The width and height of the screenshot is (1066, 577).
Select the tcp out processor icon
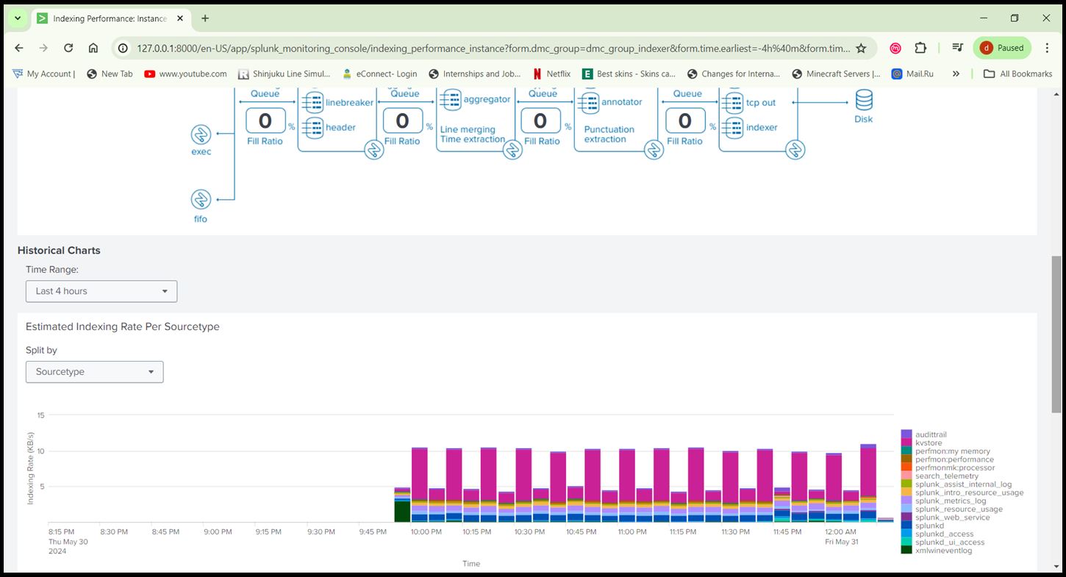[733, 102]
